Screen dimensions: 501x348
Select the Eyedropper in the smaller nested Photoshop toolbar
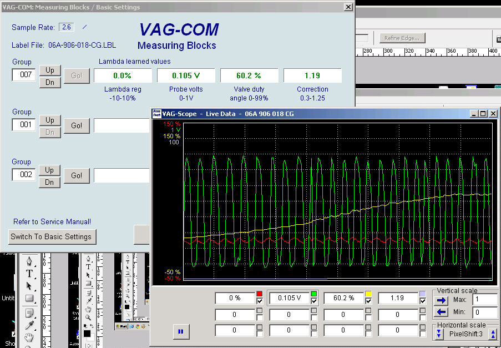point(89,301)
